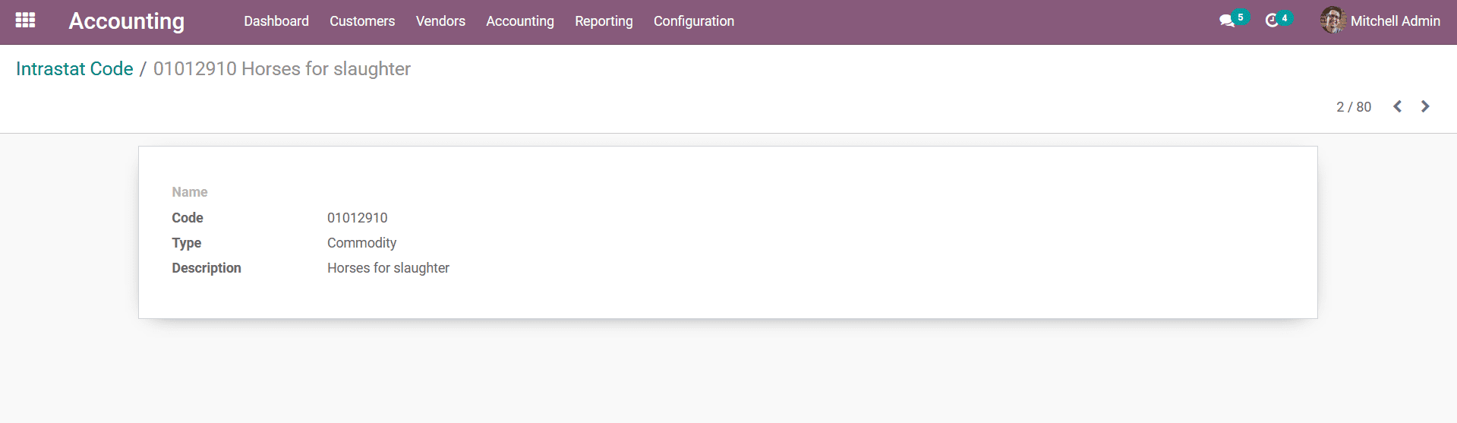The height and width of the screenshot is (423, 1457).
Task: Click the Type field label
Action: (x=187, y=243)
